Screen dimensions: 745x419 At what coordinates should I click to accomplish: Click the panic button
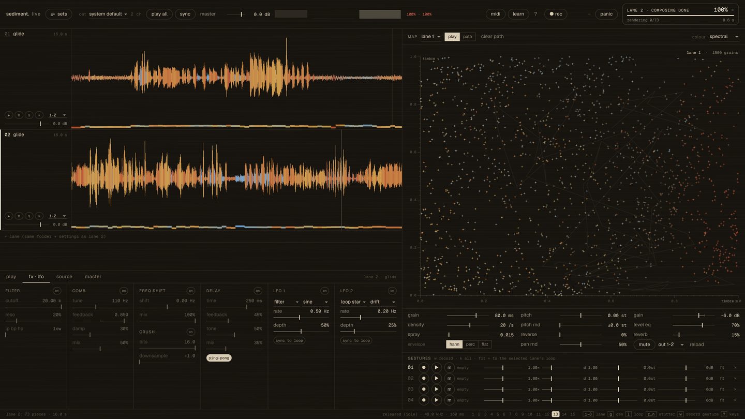coord(606,14)
